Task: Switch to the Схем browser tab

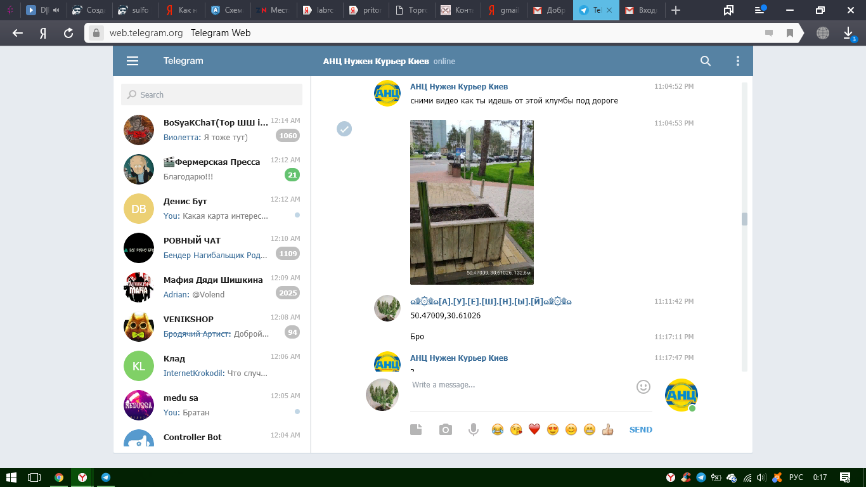Action: [227, 10]
